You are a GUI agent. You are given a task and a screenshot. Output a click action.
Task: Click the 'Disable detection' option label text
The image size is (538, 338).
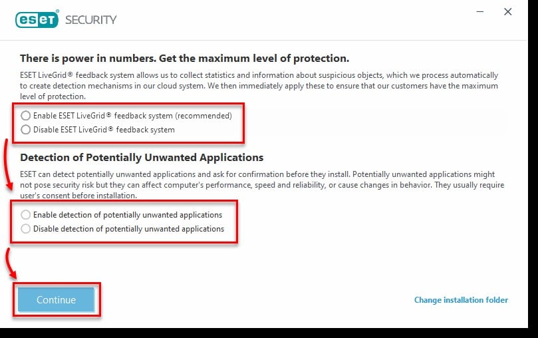(x=128, y=229)
